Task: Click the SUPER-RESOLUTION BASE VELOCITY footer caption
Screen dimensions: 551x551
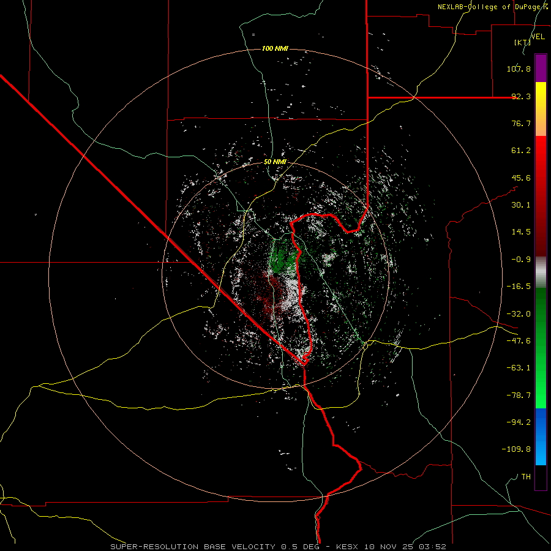Action: [x=278, y=547]
